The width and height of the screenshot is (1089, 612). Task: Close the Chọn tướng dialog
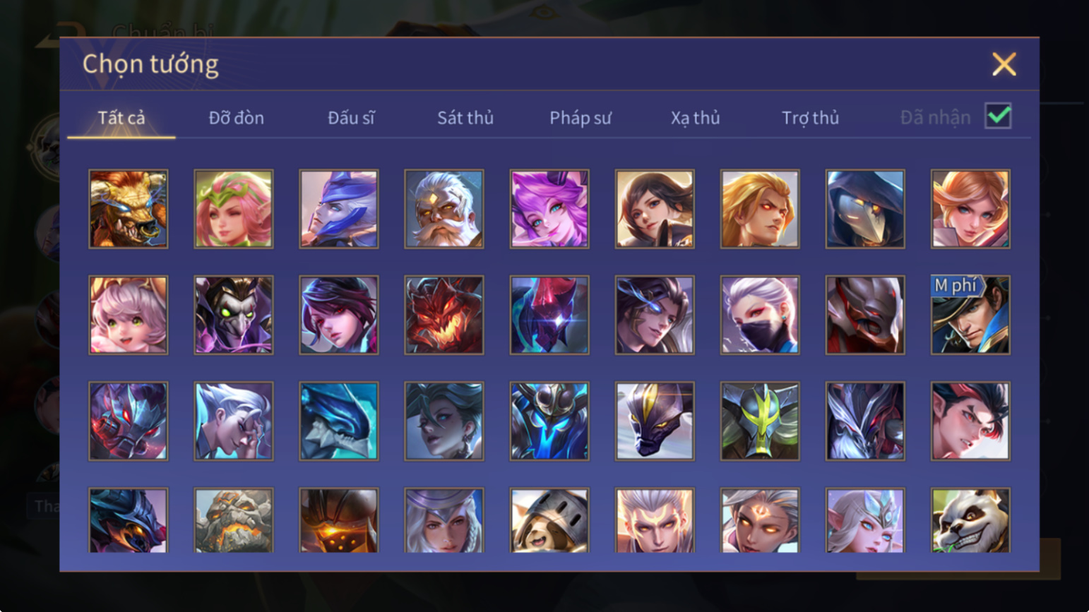click(x=1004, y=64)
